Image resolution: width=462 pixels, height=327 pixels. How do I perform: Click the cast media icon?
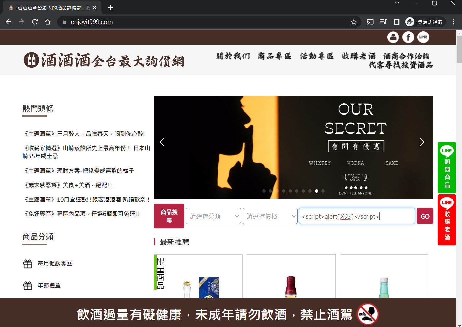pos(371,22)
